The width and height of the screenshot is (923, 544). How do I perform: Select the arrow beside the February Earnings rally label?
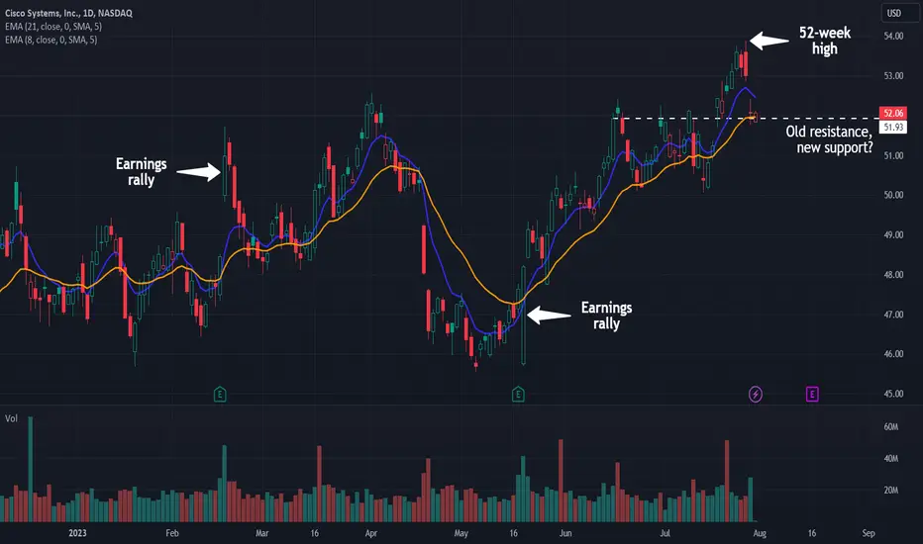198,172
